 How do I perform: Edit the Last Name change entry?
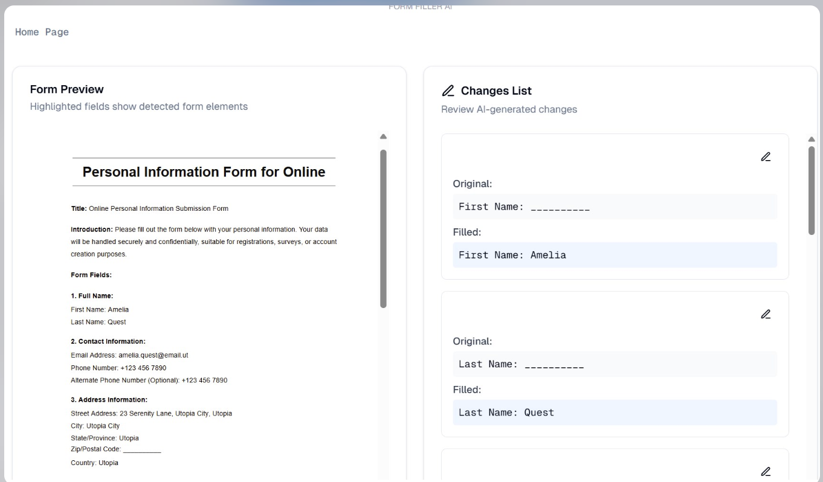[766, 314]
